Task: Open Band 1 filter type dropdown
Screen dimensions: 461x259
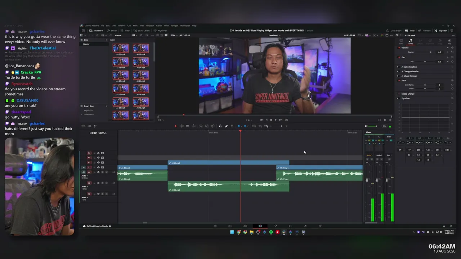Action: [x=400, y=142]
